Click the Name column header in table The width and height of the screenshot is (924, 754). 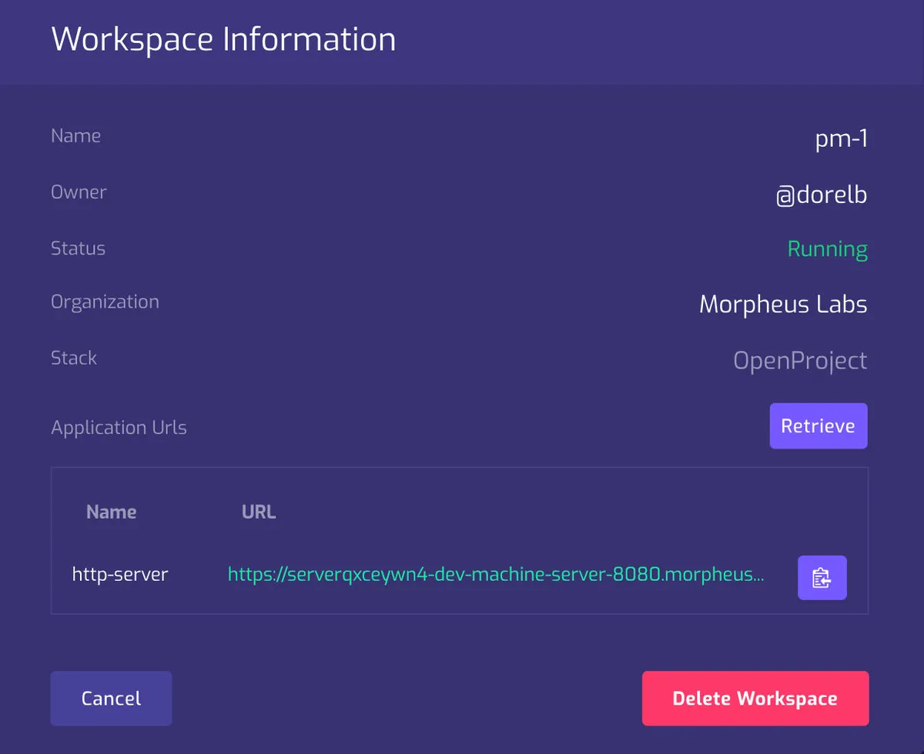pyautogui.click(x=111, y=512)
